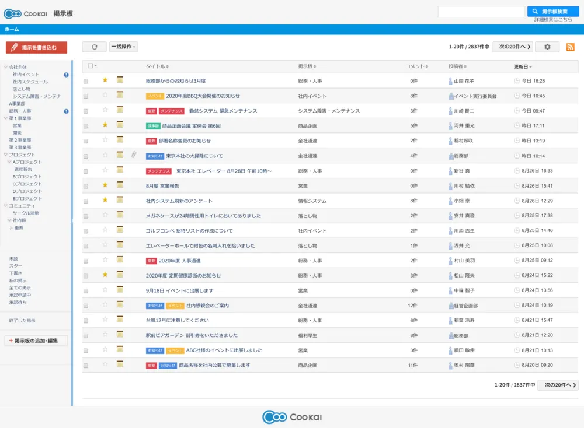Collapse the コミュニティ tree node
Screen dimensions: 584x428
click(x=6, y=206)
